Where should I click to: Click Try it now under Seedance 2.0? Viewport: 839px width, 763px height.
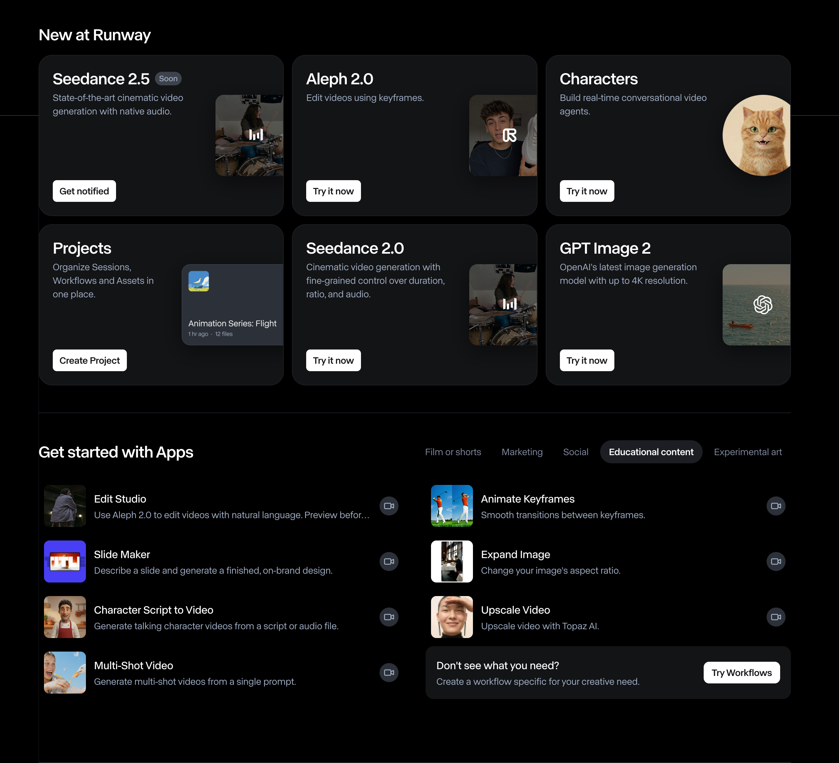(x=333, y=360)
